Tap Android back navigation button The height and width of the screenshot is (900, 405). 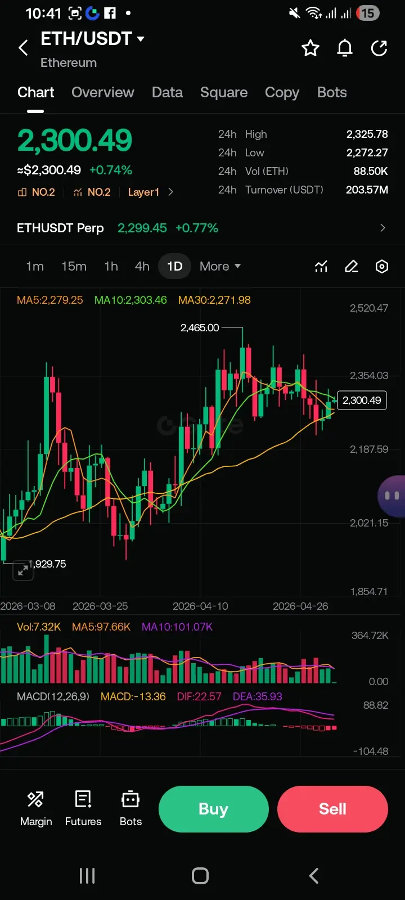pyautogui.click(x=314, y=876)
